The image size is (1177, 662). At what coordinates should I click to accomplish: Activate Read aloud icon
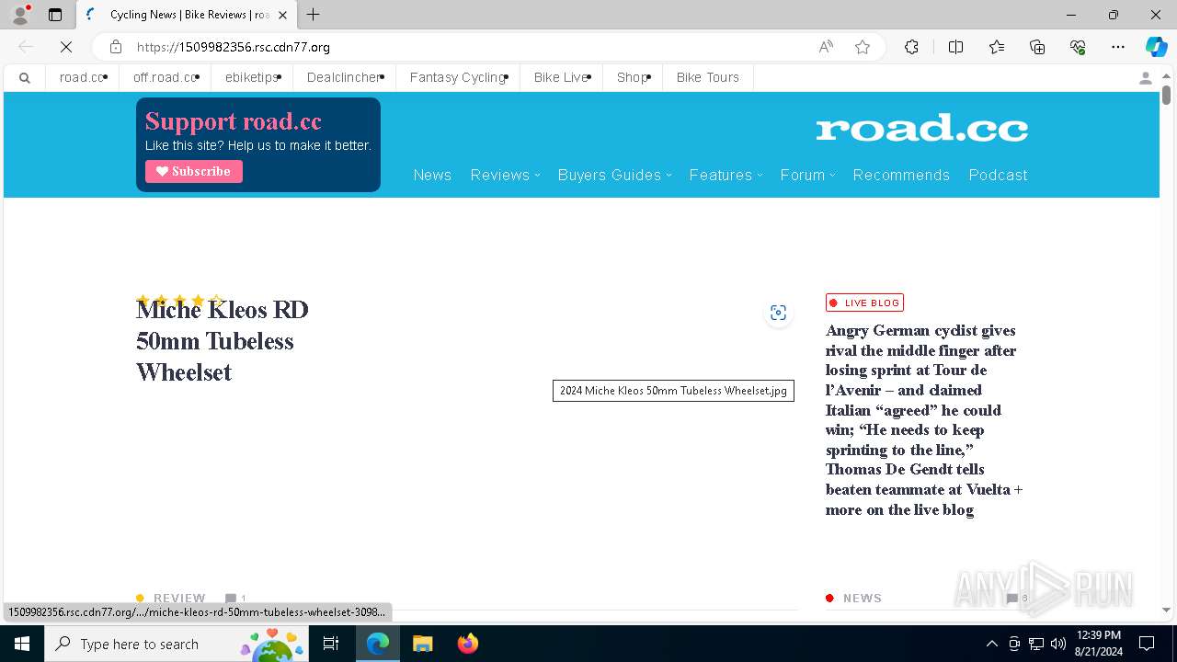[x=826, y=47]
